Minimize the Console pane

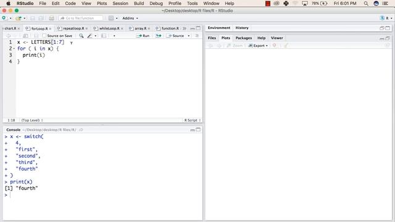(x=193, y=130)
